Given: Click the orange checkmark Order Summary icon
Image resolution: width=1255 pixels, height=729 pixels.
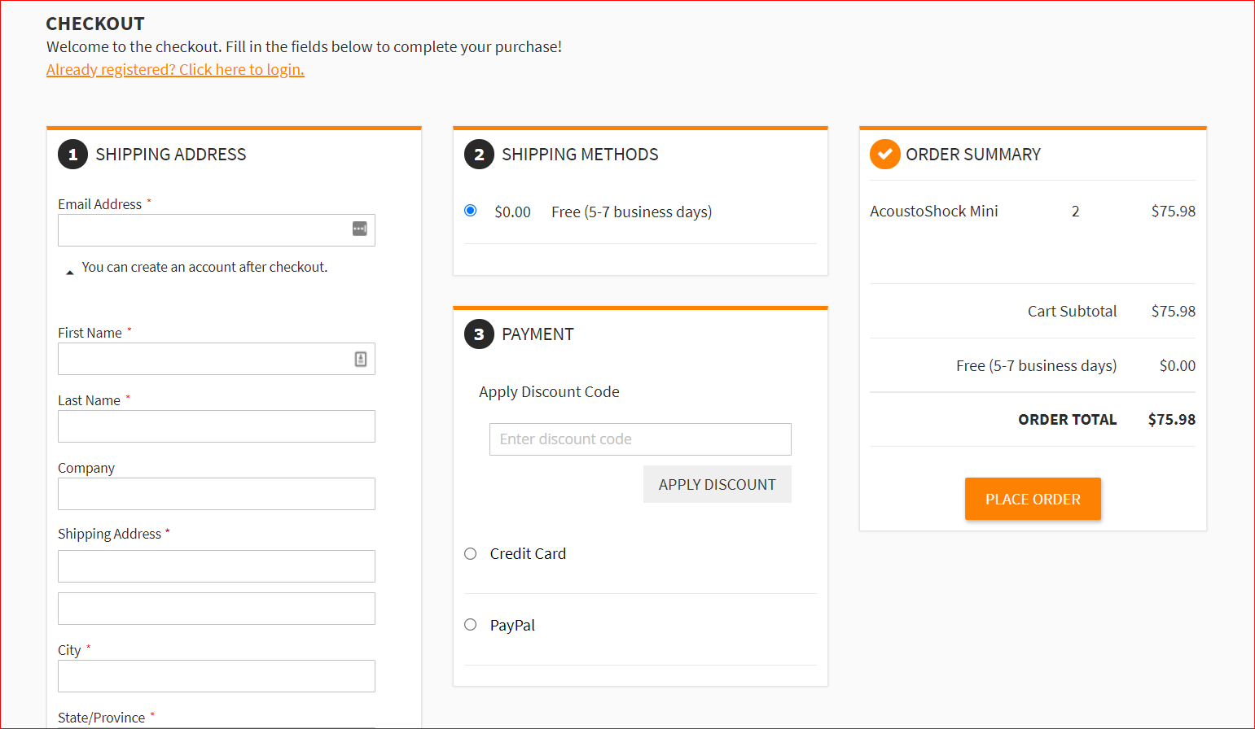Looking at the screenshot, I should click(x=884, y=154).
